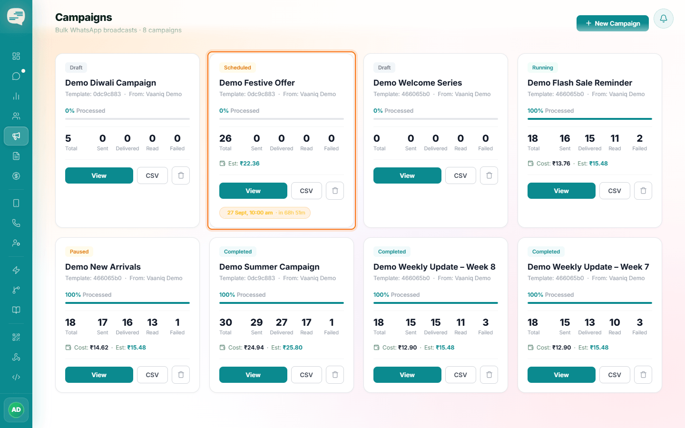Open the contacts people icon in sidebar
The image size is (685, 428).
(x=16, y=116)
